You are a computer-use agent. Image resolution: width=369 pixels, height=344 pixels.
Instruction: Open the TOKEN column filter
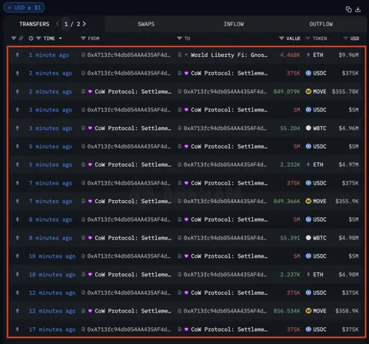[x=307, y=38]
